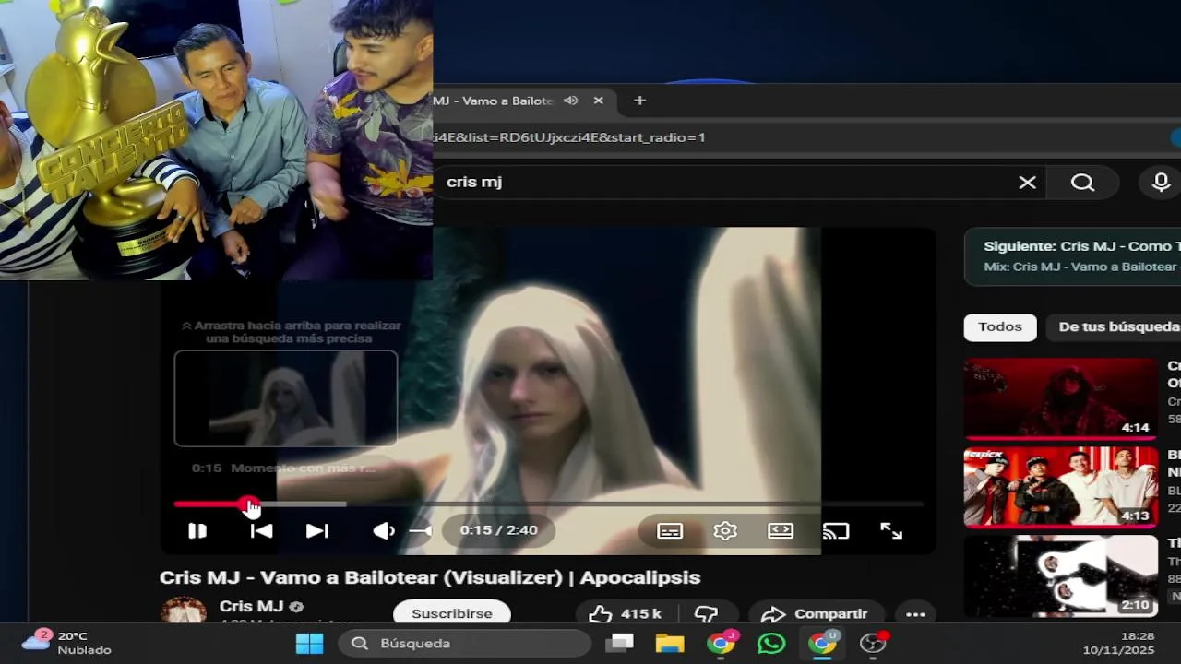The height and width of the screenshot is (664, 1181).
Task: Open the 'Cris MJ' channel name link
Action: 251,606
